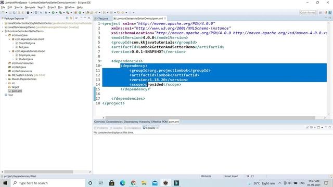This screenshot has height=187, width=333.
Task: Click the taskbar search box
Action: (47, 183)
